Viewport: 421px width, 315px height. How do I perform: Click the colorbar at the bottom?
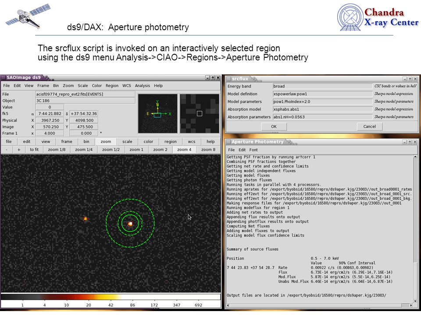click(111, 297)
